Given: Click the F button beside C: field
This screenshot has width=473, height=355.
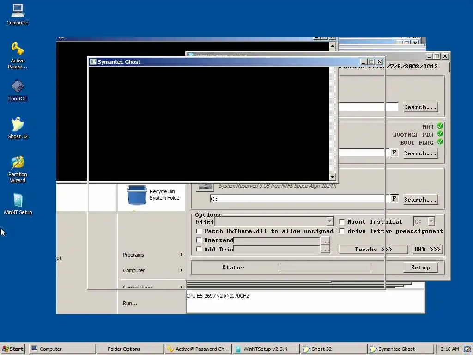Looking at the screenshot, I should point(394,199).
